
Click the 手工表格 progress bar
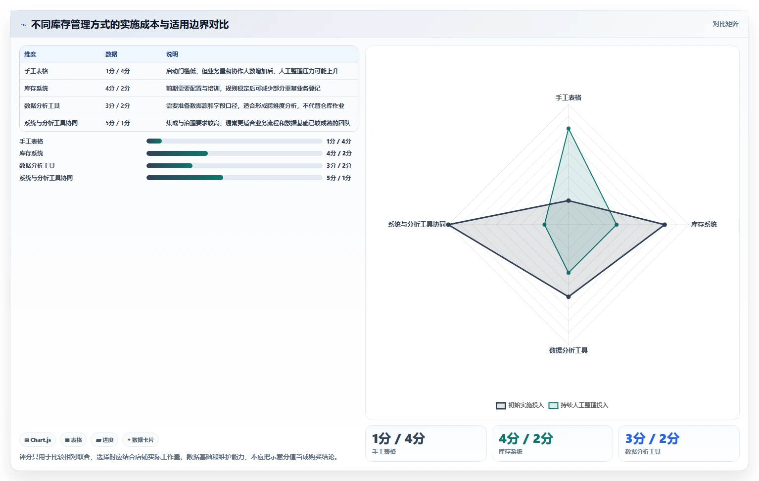coord(234,141)
